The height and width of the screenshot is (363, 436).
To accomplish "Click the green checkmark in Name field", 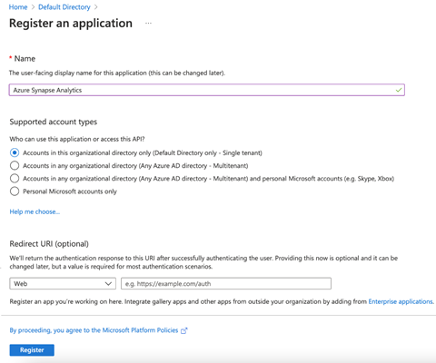I will pos(399,90).
